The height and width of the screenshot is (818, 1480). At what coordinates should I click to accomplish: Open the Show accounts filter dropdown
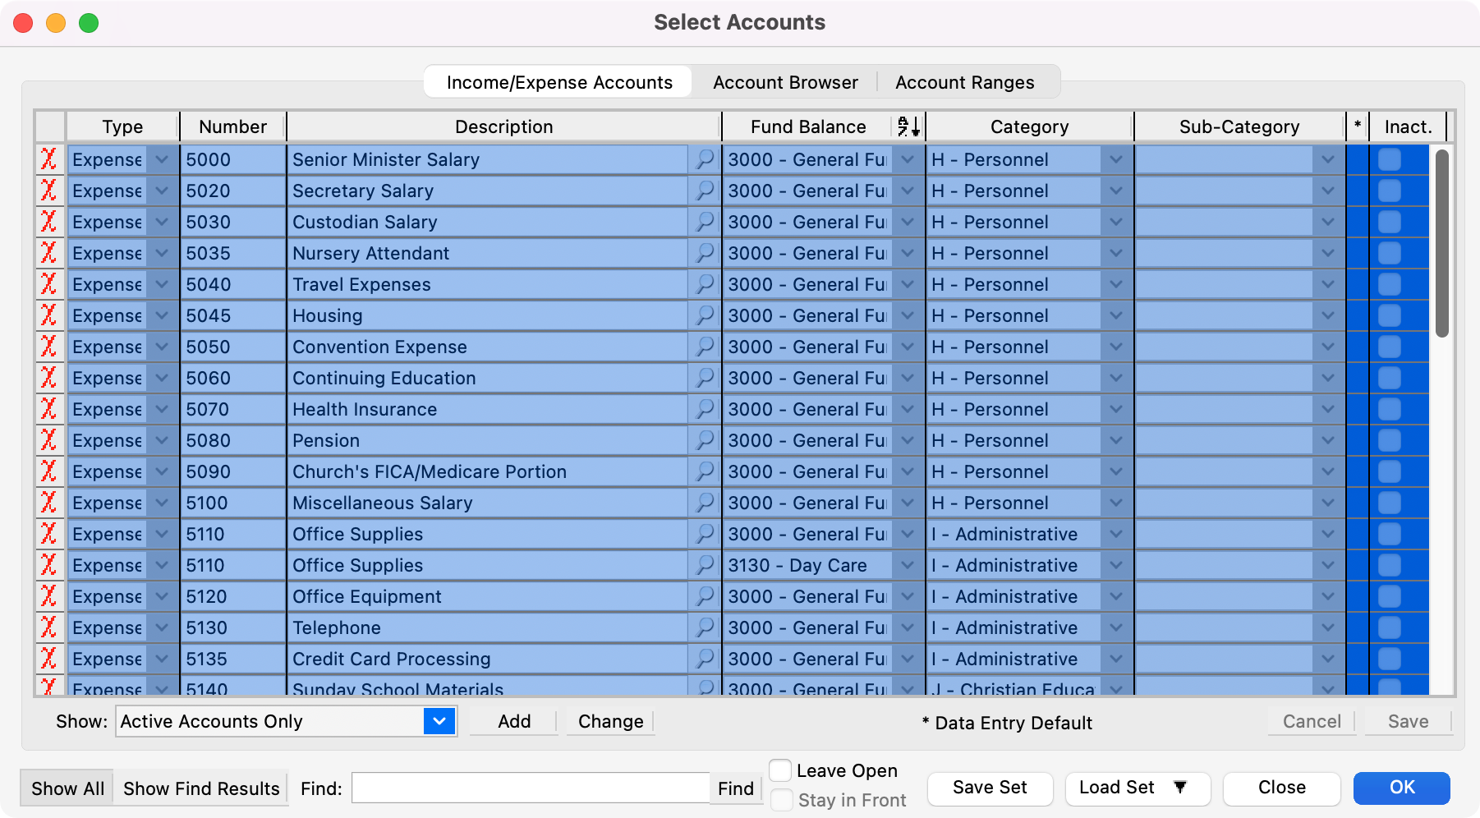pos(439,721)
